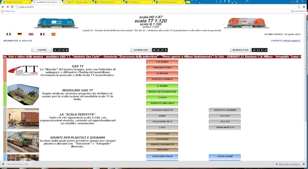
Task: Reload the page with the refresh icon
Action: [12, 7]
